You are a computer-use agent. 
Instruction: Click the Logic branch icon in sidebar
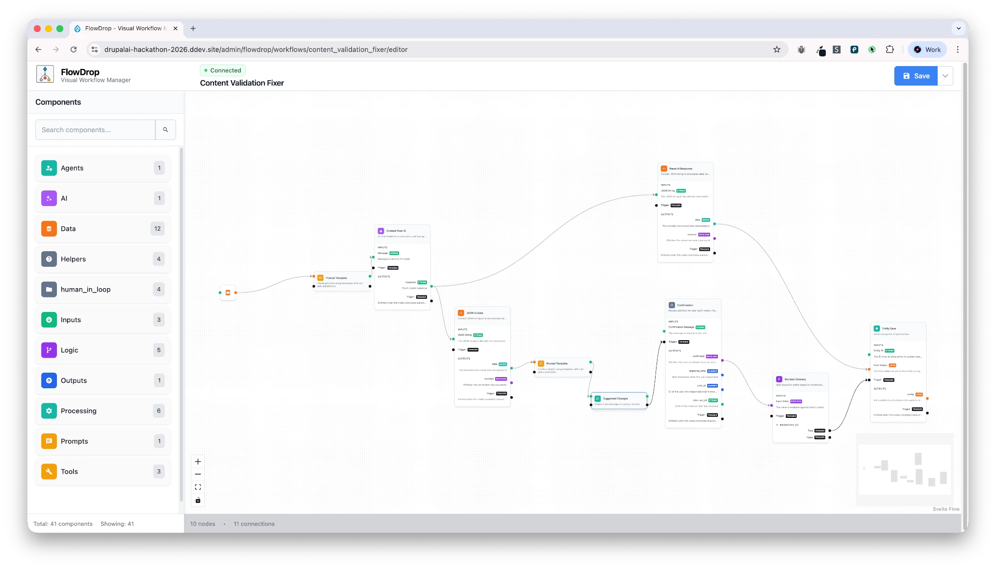point(49,350)
